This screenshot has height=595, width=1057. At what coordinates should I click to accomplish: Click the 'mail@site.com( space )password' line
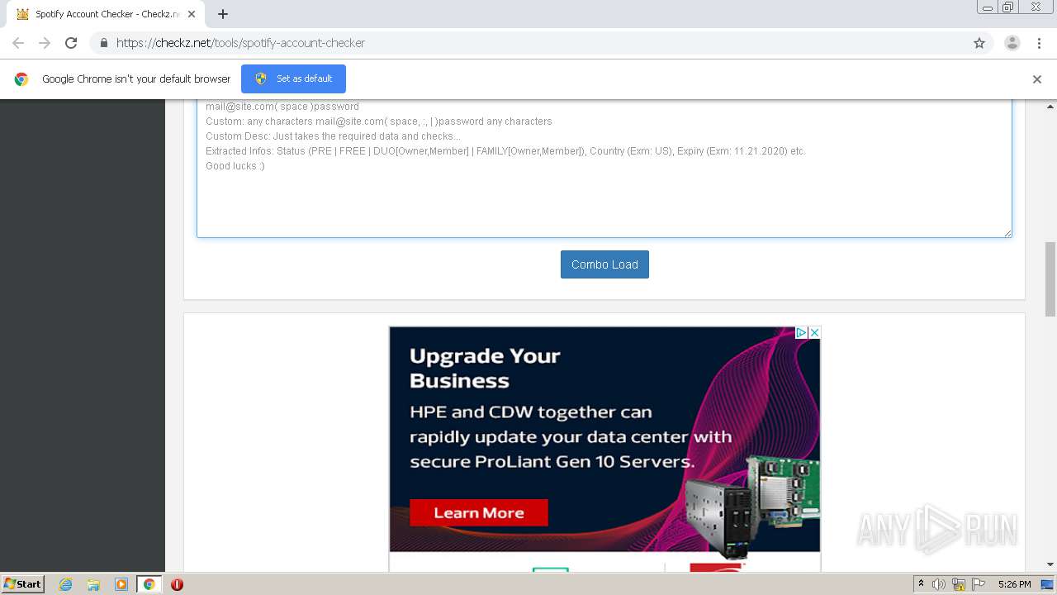click(x=282, y=107)
